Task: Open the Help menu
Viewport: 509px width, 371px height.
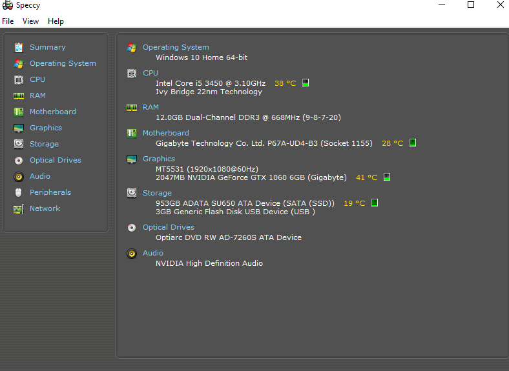Action: tap(56, 21)
